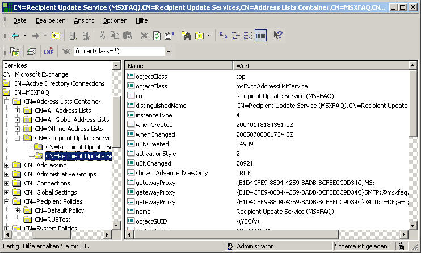Open the Optionen menu
The width and height of the screenshot is (421, 253).
115,20
